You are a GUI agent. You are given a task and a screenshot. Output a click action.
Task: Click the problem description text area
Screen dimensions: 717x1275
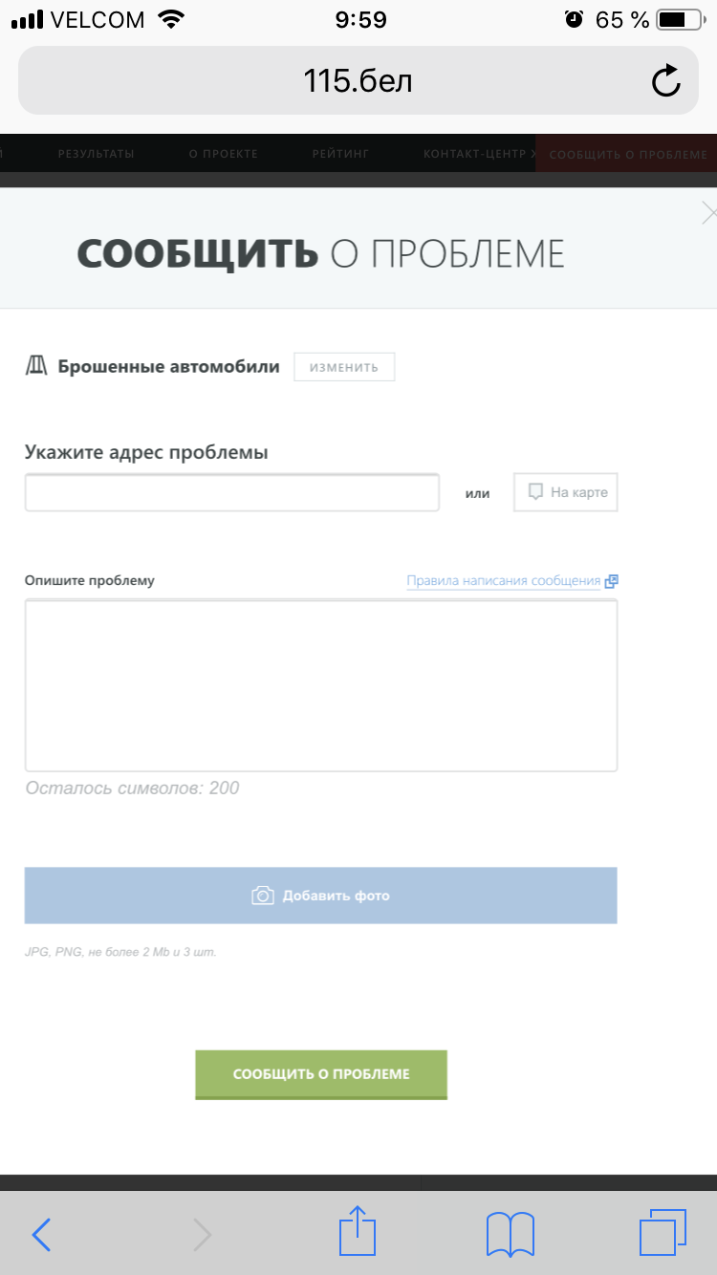[321, 684]
